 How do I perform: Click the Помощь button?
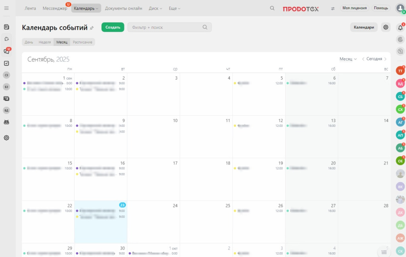pyautogui.click(x=381, y=8)
